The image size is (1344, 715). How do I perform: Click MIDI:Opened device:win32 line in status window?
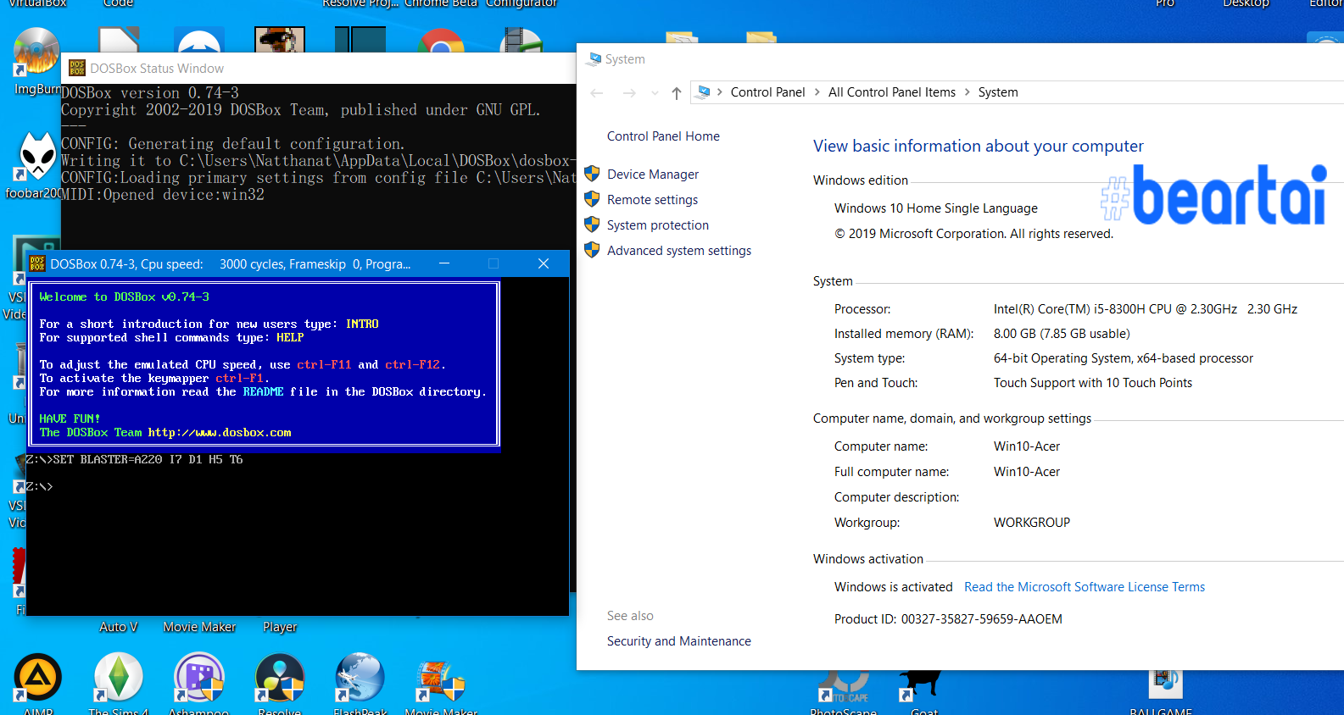163,195
